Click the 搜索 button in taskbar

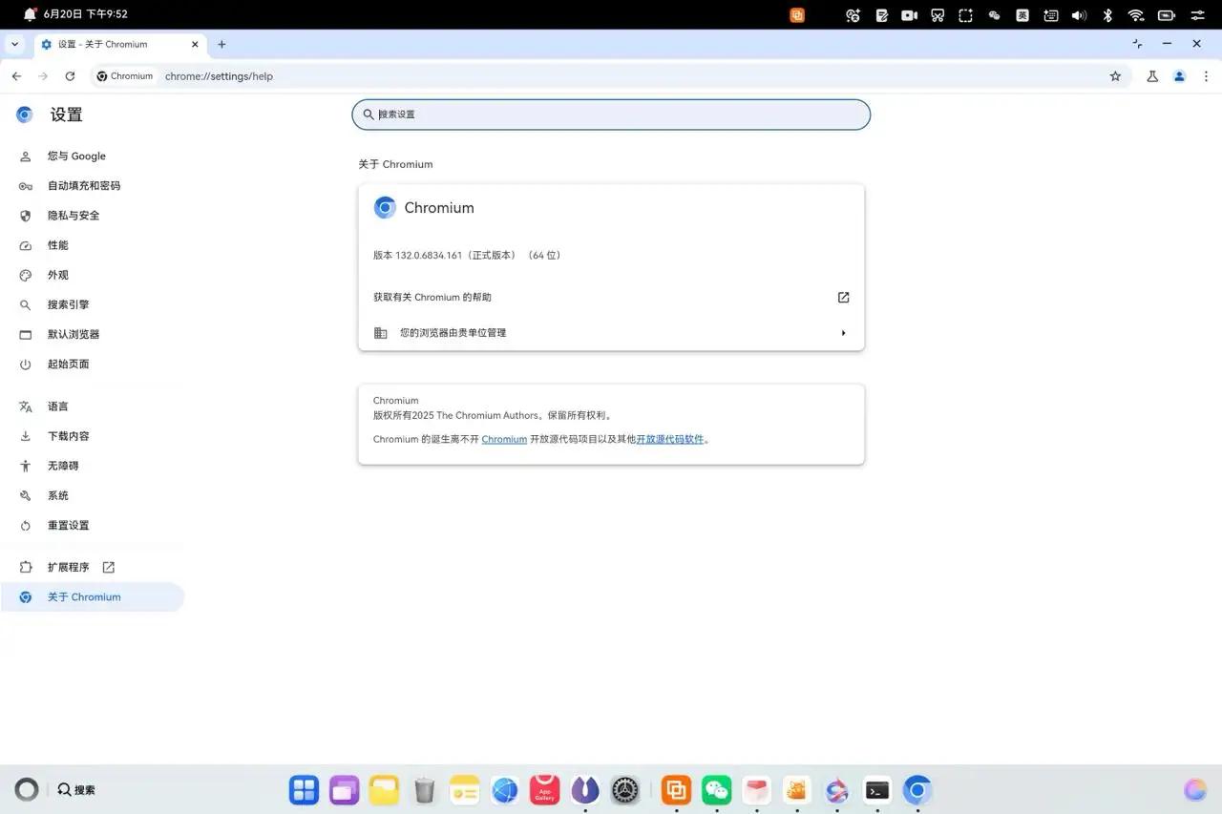click(76, 790)
